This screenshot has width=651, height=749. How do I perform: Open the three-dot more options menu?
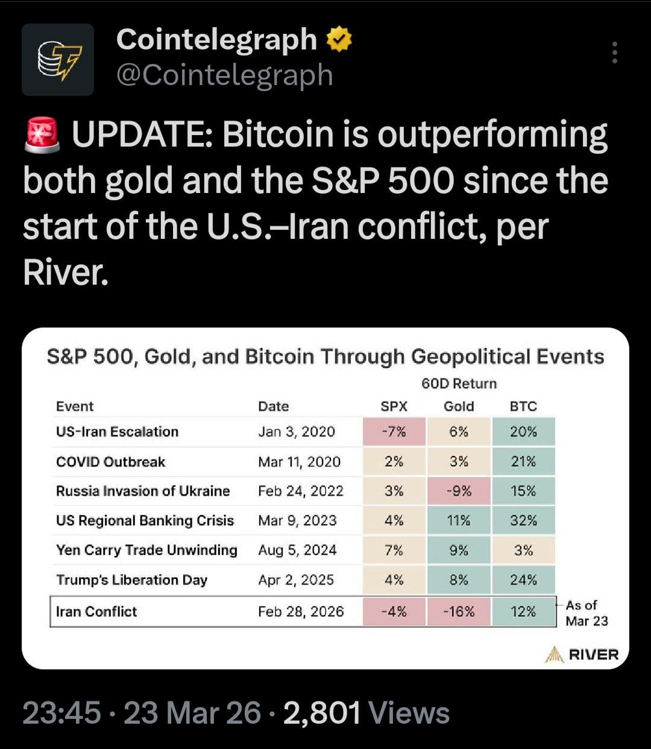click(x=614, y=52)
